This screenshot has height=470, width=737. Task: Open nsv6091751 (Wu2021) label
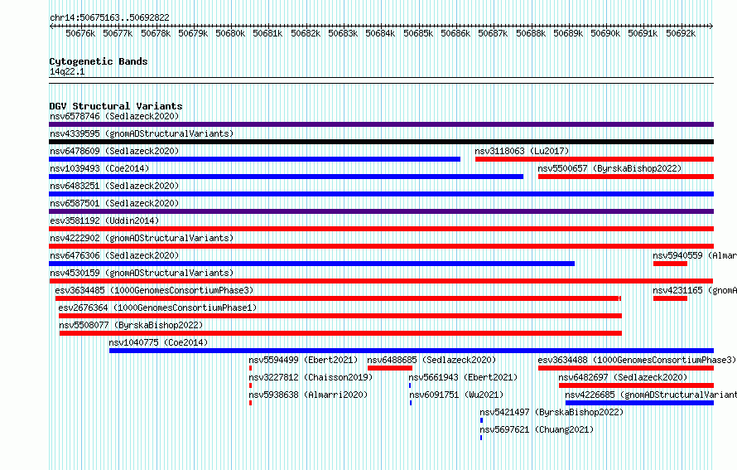coord(456,395)
